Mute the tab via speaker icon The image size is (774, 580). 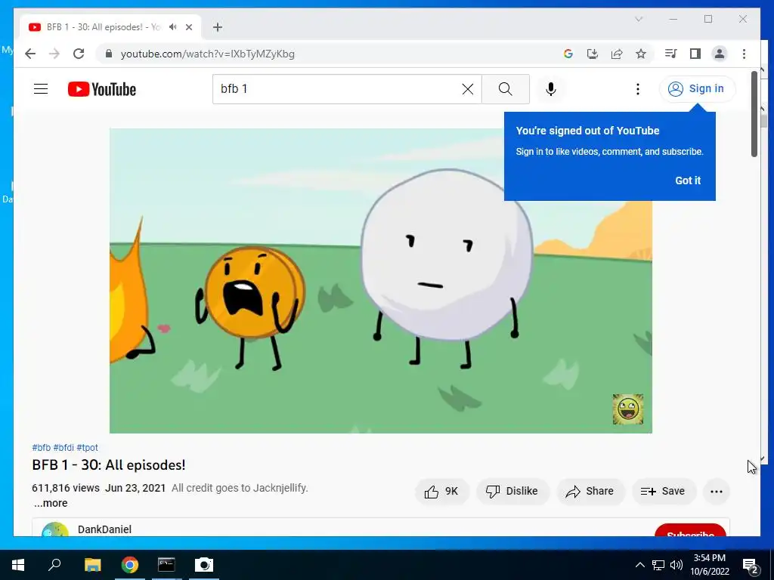point(173,26)
